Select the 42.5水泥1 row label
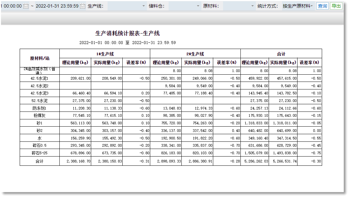 pyautogui.click(x=39, y=79)
